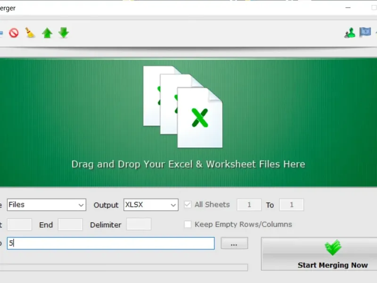Image resolution: width=377 pixels, height=283 pixels.
Task: Click the broom clear list icon
Action: pyautogui.click(x=30, y=33)
